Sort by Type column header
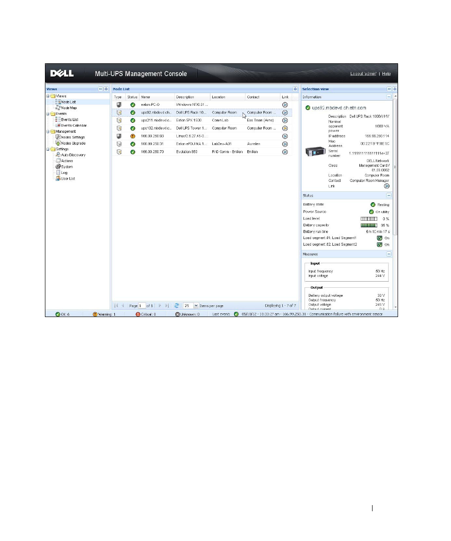451x541 pixels. coord(119,97)
